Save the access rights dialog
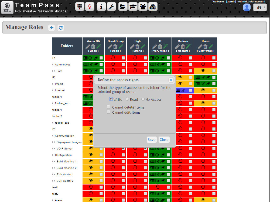The width and height of the screenshot is (270, 202). 152,140
